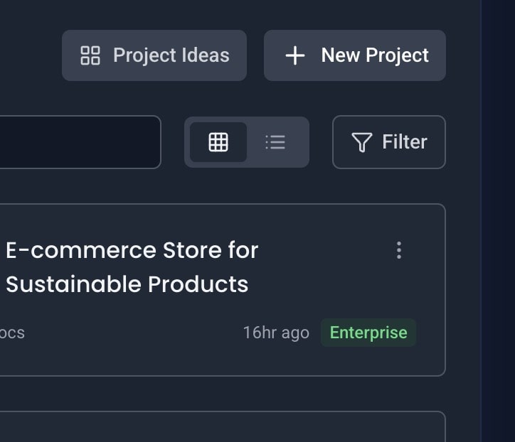Click the grid squares icon beside Project Ideas
515x442 pixels.
[90, 55]
